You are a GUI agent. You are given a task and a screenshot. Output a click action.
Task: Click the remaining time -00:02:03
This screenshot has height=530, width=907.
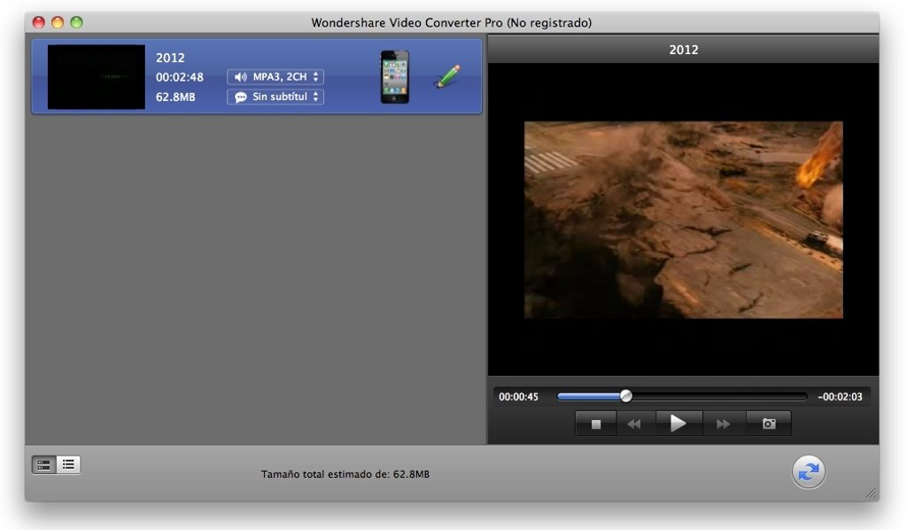pyautogui.click(x=840, y=397)
